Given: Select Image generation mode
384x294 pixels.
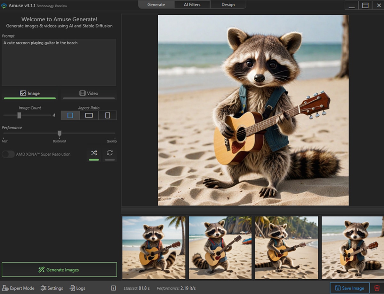Looking at the screenshot, I should (29, 93).
